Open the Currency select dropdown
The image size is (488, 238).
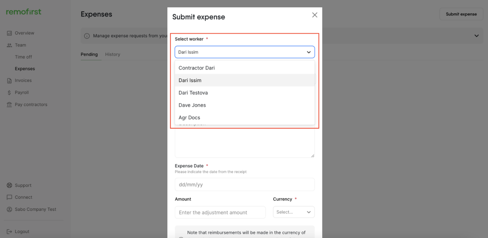(x=294, y=212)
